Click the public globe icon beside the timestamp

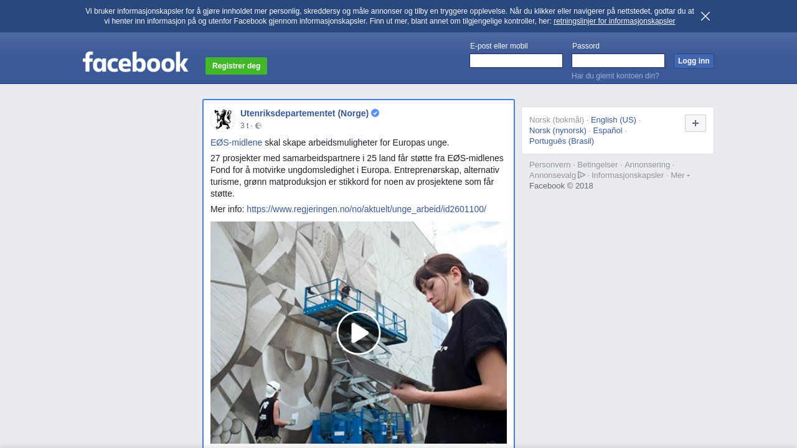[258, 126]
